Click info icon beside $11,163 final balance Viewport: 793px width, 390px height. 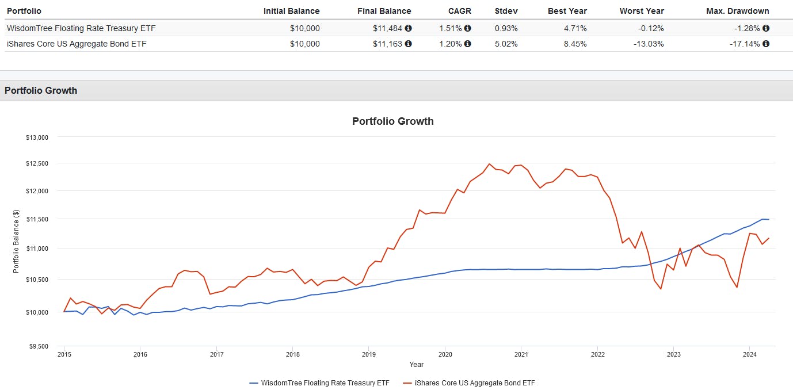pos(408,44)
